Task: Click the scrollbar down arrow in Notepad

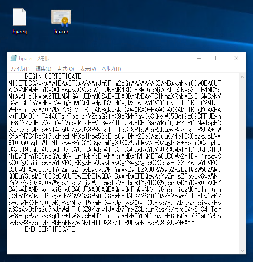Action: [243, 251]
